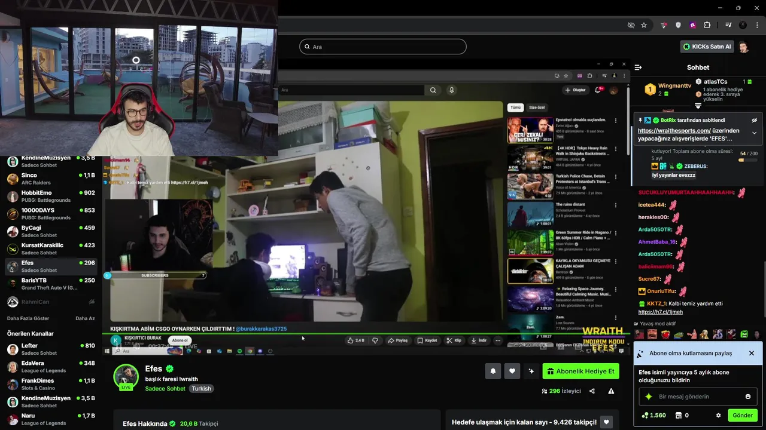Click the YouTube dislike button in the stream
766x430 pixels.
tap(375, 340)
